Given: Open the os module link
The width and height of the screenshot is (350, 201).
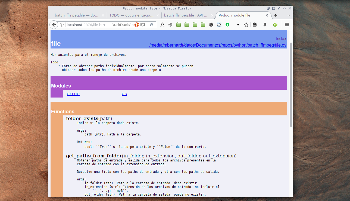Looking at the screenshot, I should pyautogui.click(x=124, y=94).
